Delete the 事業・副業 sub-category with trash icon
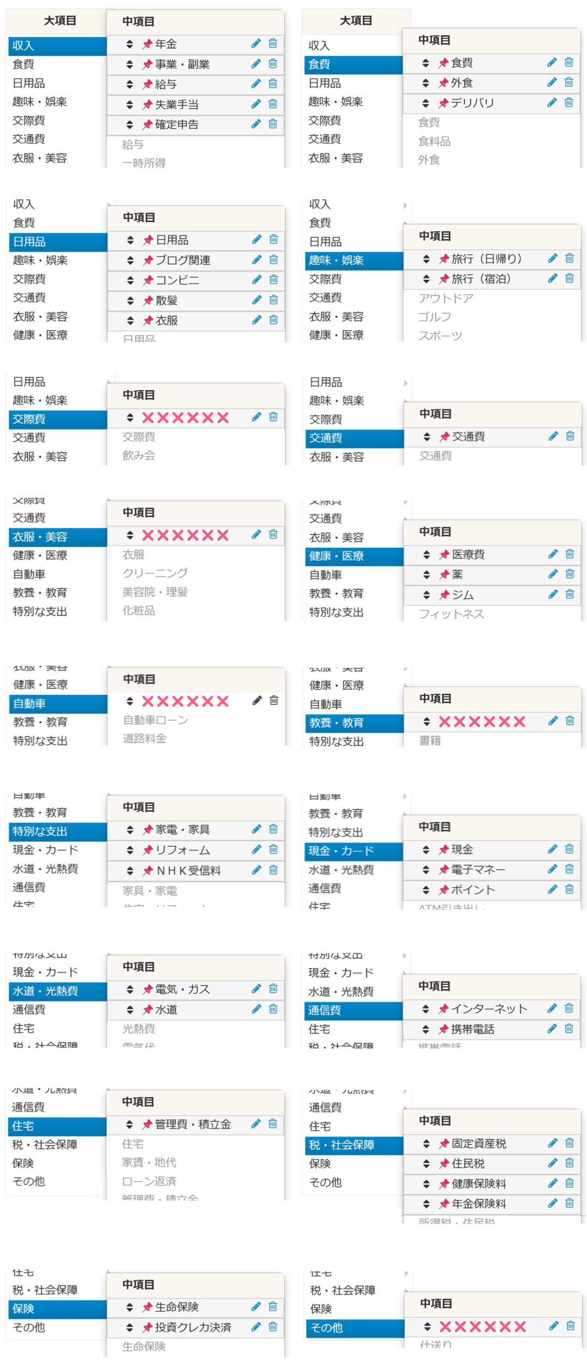 [273, 64]
